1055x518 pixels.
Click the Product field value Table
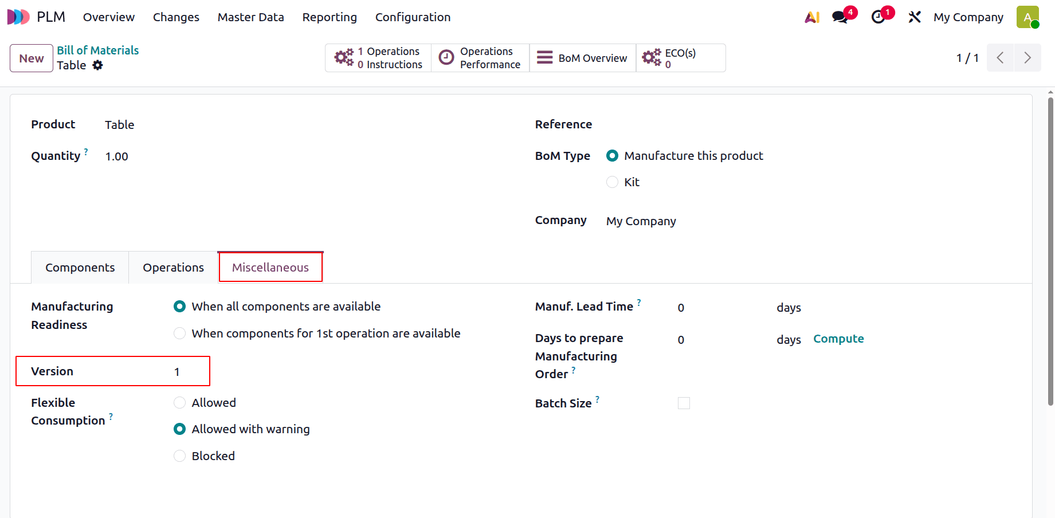pyautogui.click(x=119, y=125)
